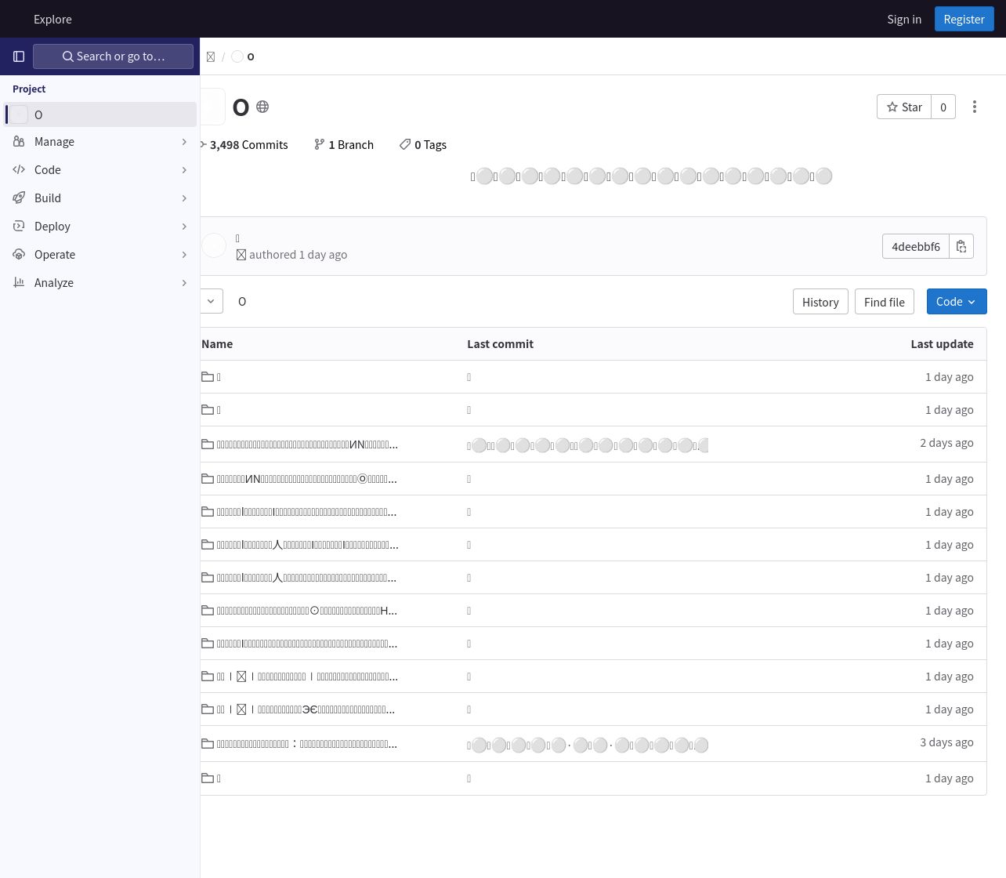This screenshot has height=878, width=1006.
Task: Click the Operate sidebar icon
Action: (x=19, y=255)
